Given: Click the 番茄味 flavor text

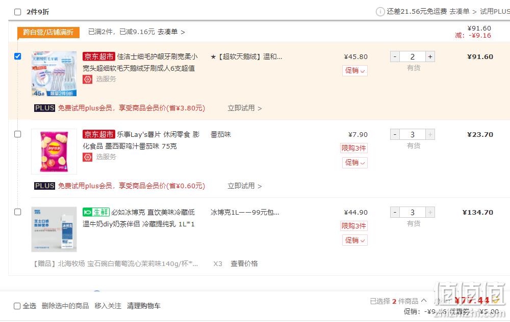Looking at the screenshot, I should 220,135.
